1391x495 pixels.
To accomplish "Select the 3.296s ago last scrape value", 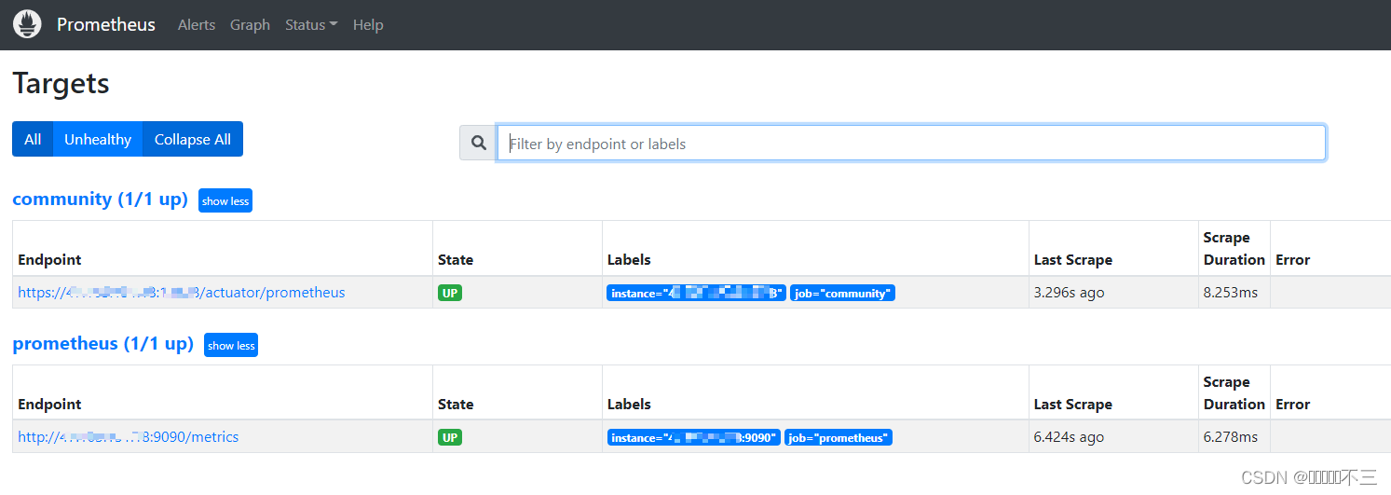I will click(x=1070, y=293).
